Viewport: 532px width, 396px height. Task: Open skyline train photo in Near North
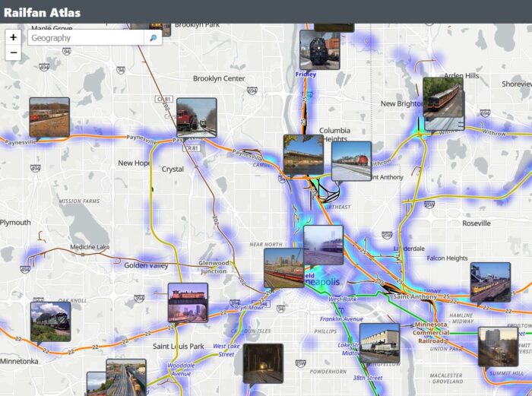click(x=283, y=268)
